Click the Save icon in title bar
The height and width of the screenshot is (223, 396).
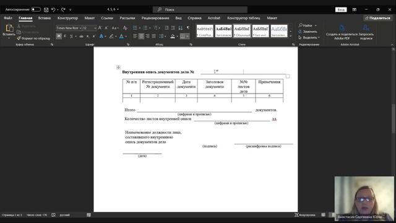(46, 10)
